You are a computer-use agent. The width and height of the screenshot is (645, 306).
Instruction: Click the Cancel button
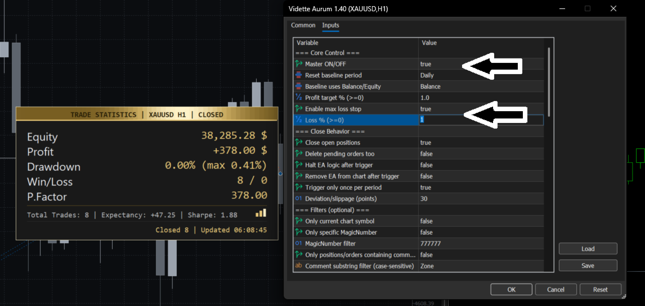click(x=556, y=289)
